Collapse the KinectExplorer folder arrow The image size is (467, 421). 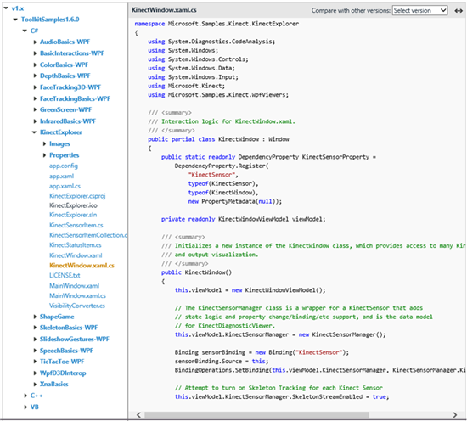pos(35,132)
